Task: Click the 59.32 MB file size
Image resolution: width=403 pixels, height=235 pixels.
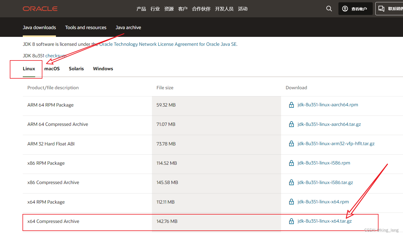Action: (166, 105)
